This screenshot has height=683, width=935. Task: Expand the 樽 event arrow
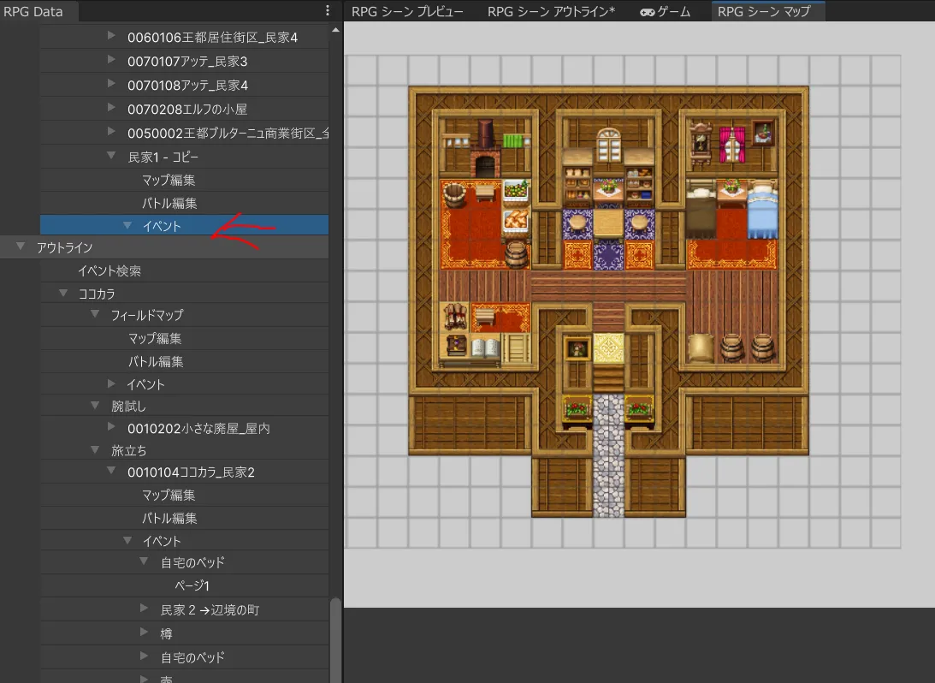pos(144,633)
